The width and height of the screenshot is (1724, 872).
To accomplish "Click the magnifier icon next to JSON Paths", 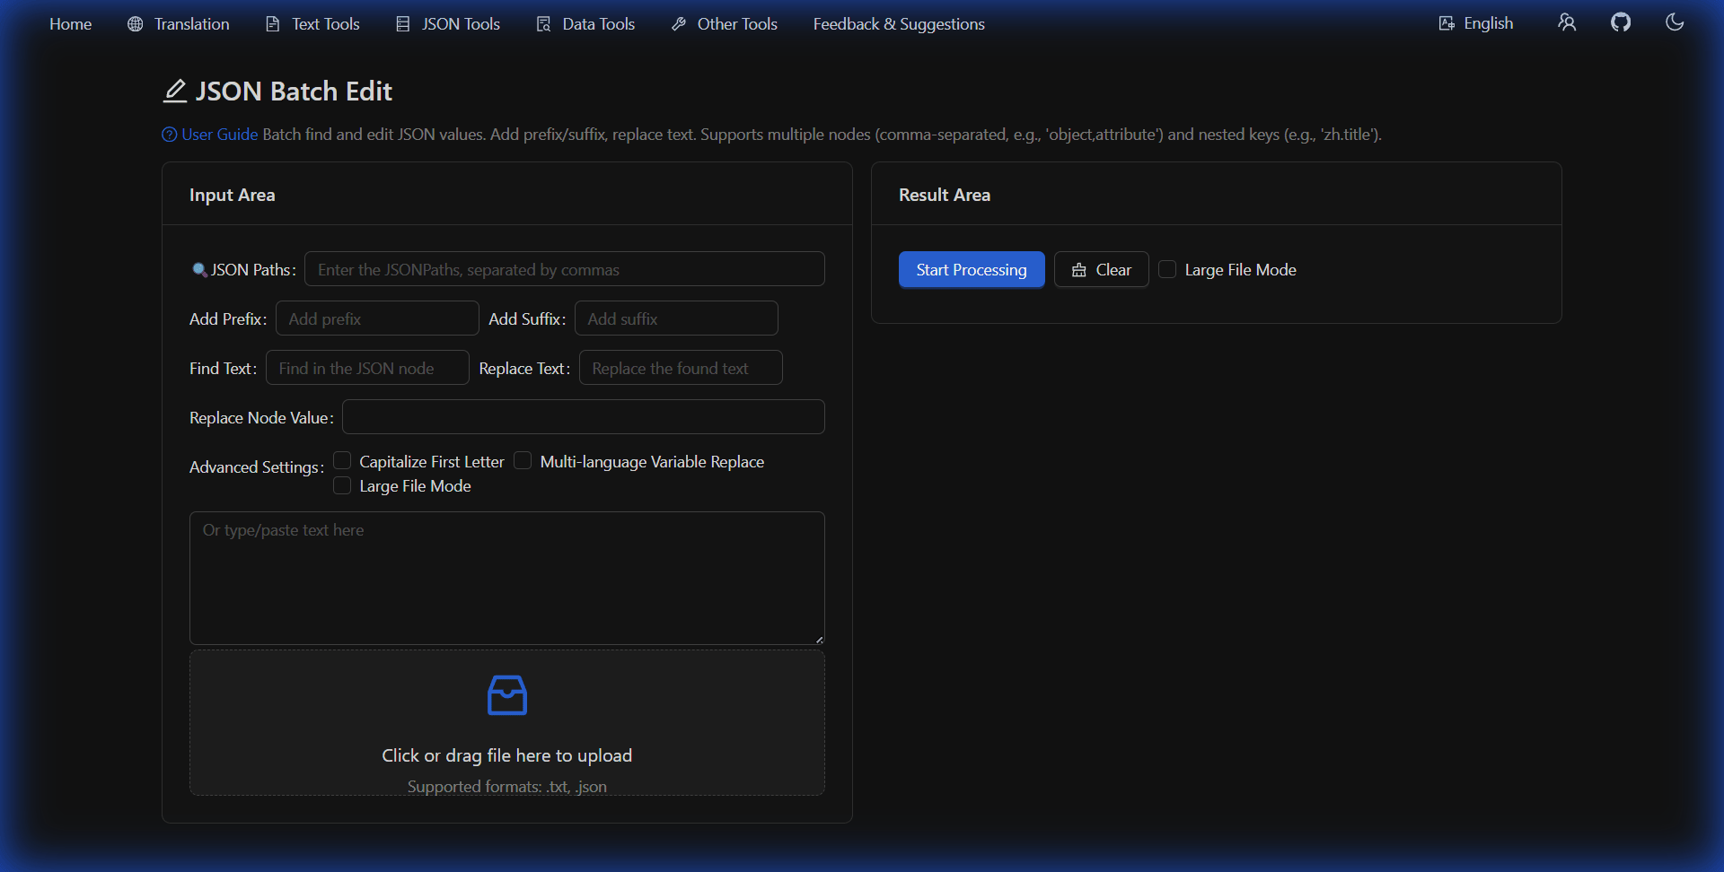I will click(x=198, y=269).
